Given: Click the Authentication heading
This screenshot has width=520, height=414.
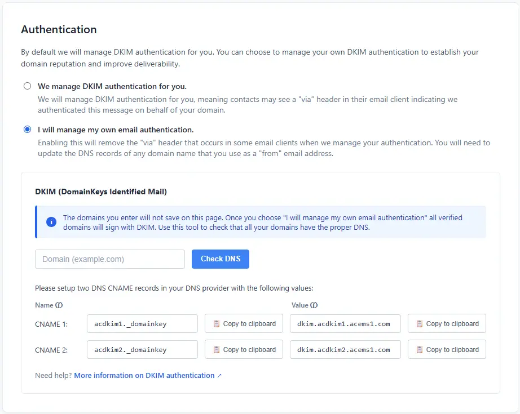Looking at the screenshot, I should coord(59,29).
